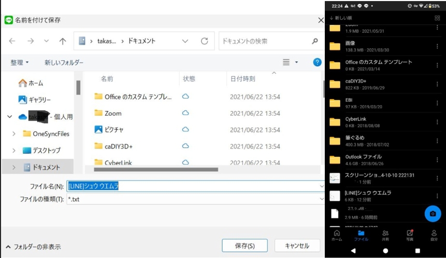The height and width of the screenshot is (258, 446).
Task: Go forward in save dialog navigation
Action: coord(31,41)
